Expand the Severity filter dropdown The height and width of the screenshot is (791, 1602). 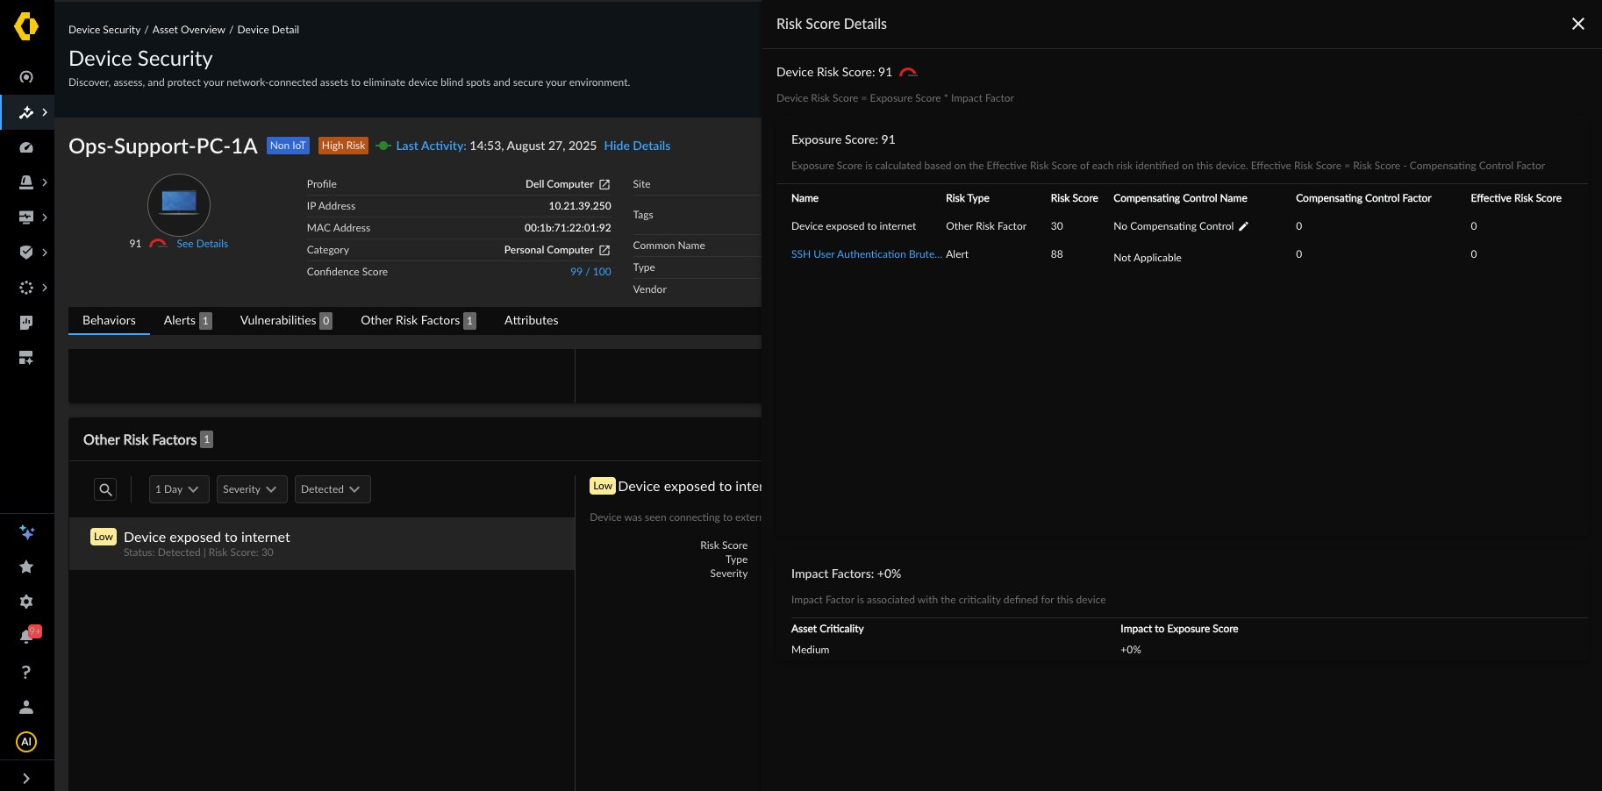pyautogui.click(x=251, y=488)
